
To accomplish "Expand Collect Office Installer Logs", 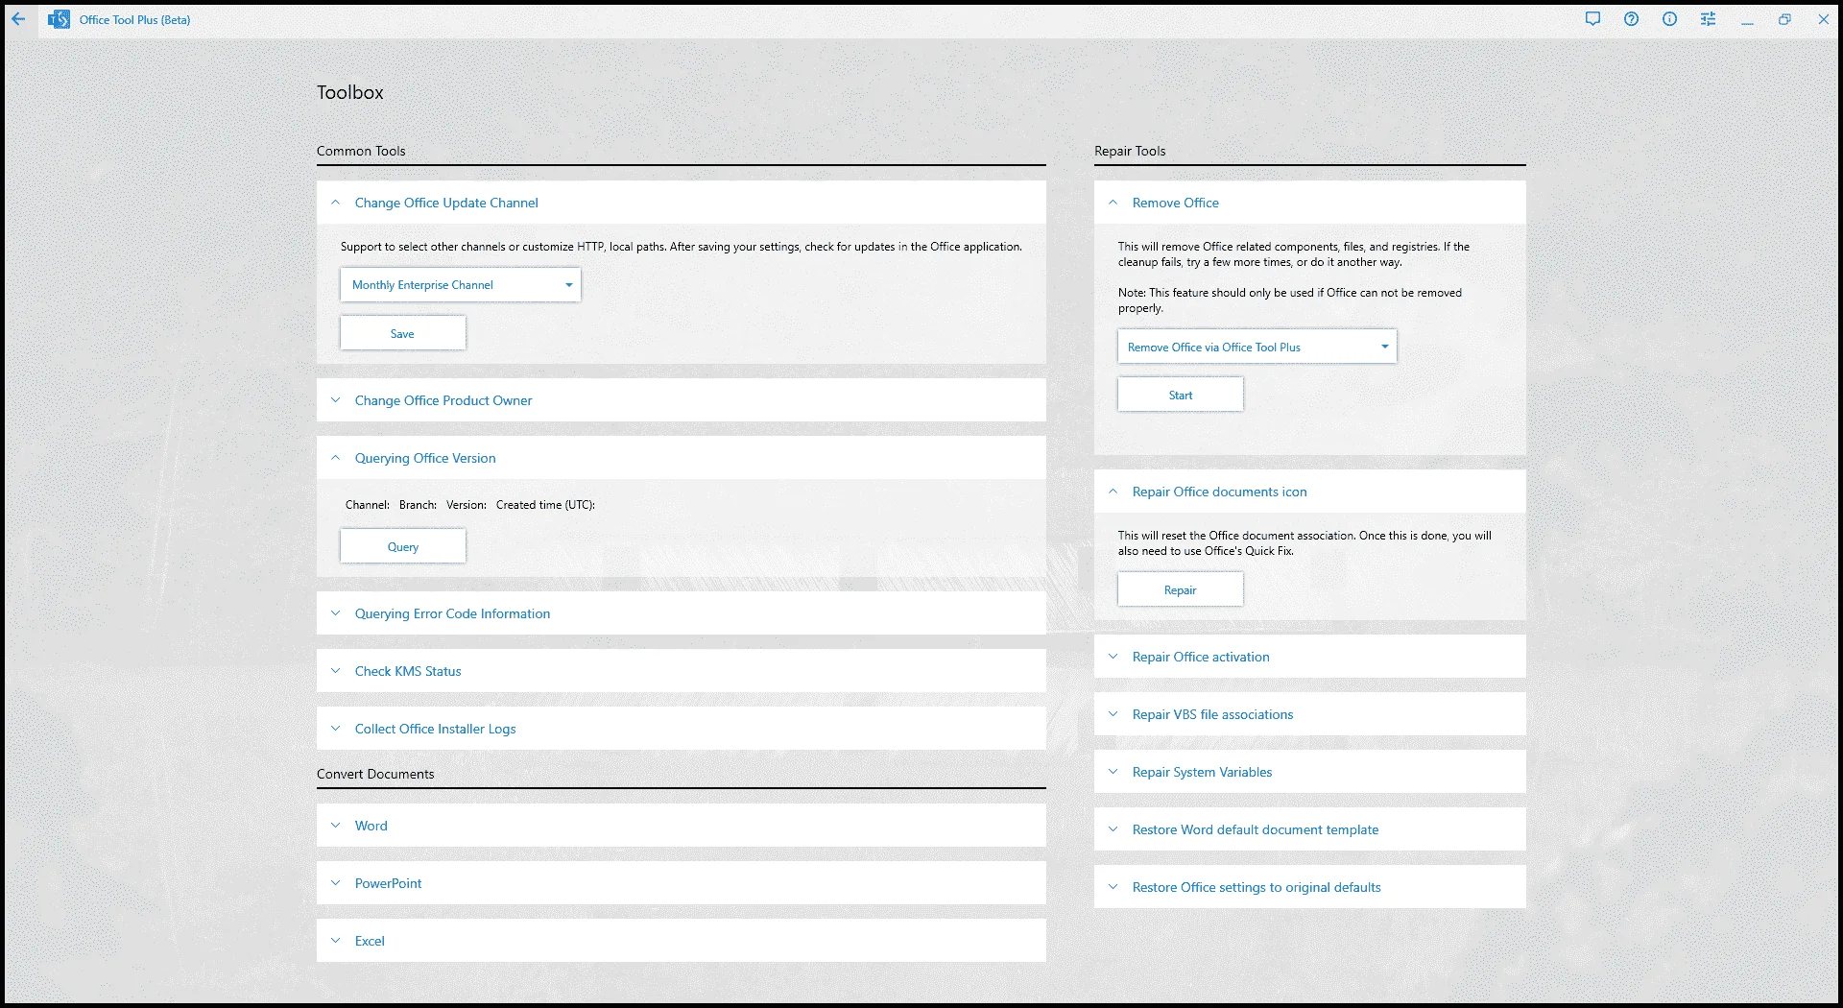I will [682, 729].
